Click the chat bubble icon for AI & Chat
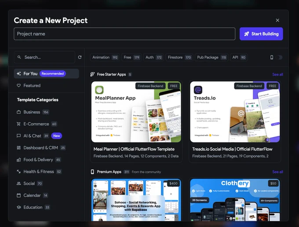 click(x=18, y=136)
